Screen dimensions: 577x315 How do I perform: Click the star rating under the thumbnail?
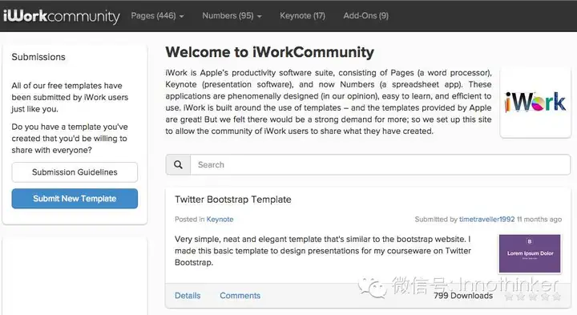532,297
